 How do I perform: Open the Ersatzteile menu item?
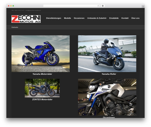[114, 18]
